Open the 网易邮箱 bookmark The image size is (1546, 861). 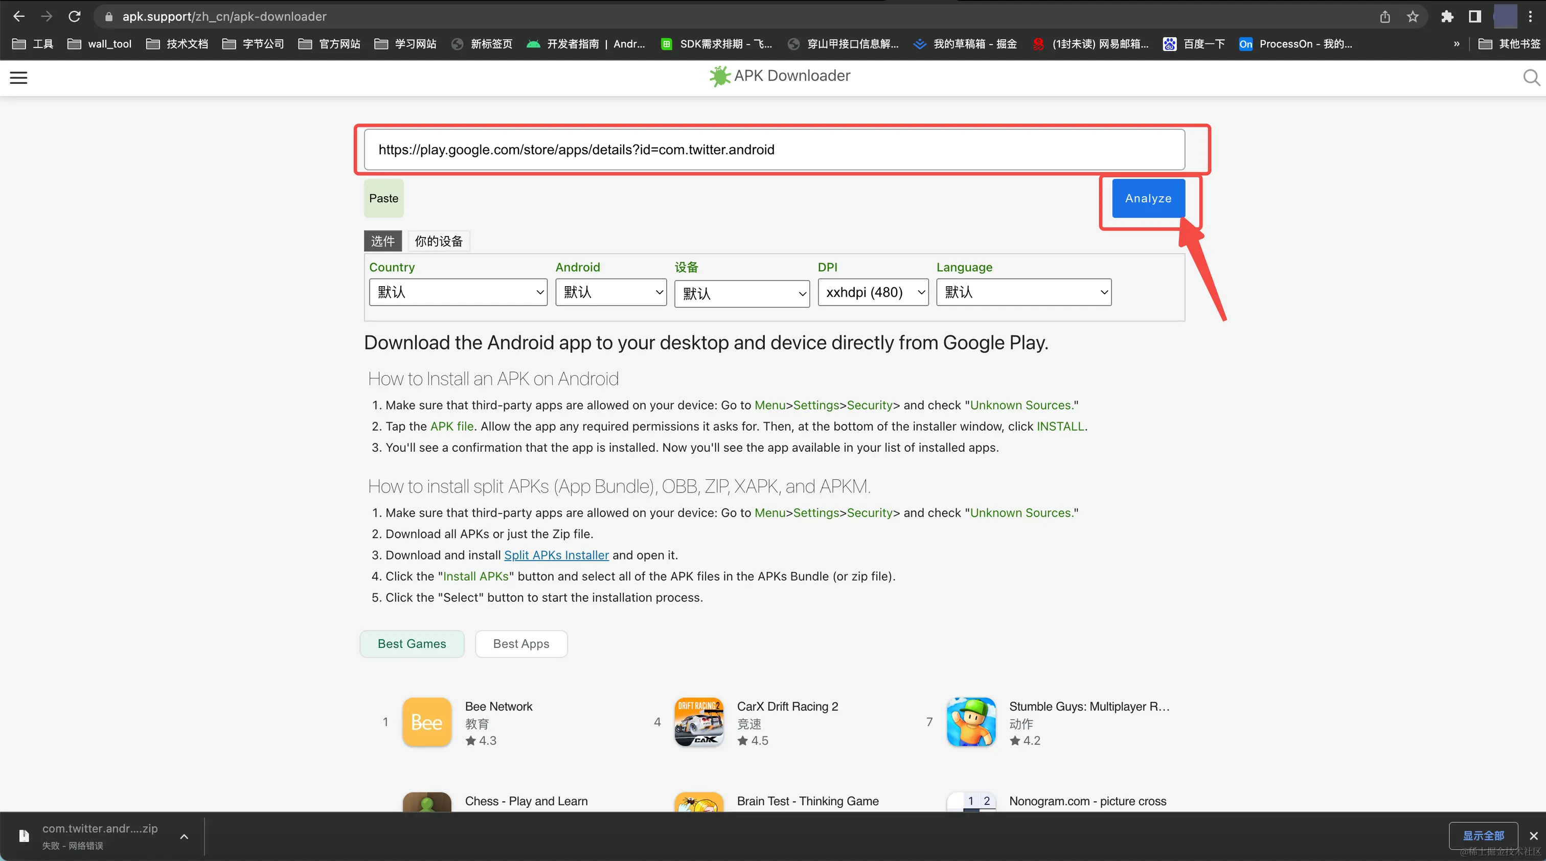(1090, 44)
